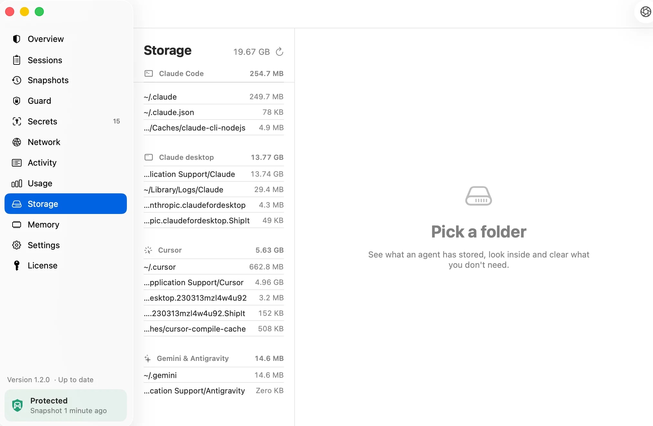Click the drive icon above Pick a folder
This screenshot has height=426, width=653.
point(478,196)
